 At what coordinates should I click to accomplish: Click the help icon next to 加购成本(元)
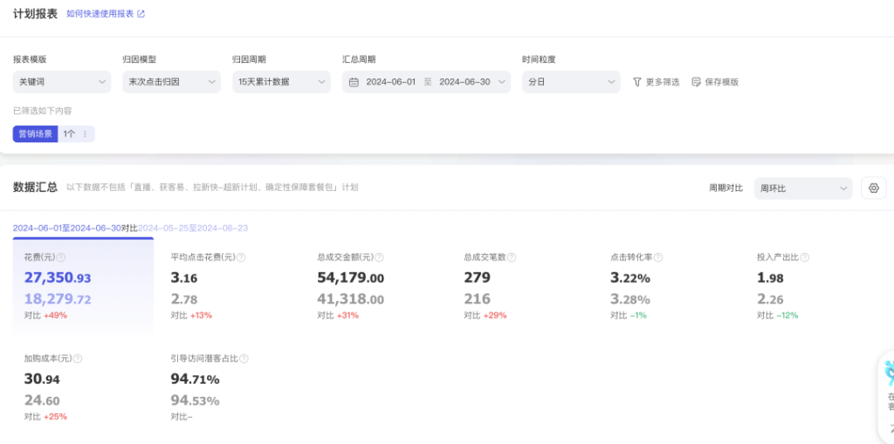(78, 359)
